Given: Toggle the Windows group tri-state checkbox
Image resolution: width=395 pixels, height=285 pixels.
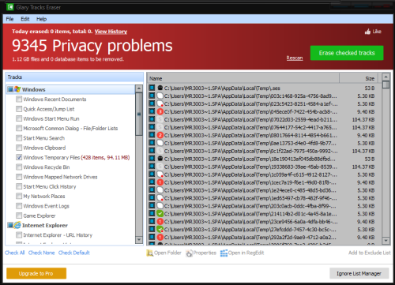Looking at the screenshot, I should point(10,89).
